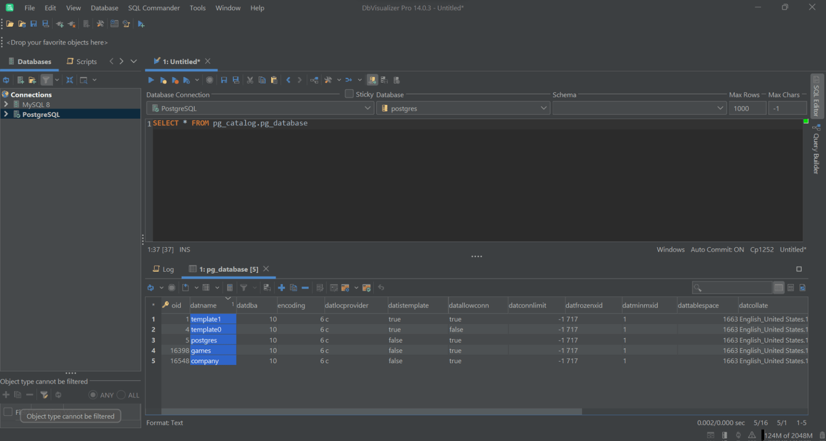Screen dimensions: 826x441
Task: Execute the SQL query with the Run icon
Action: 151,79
